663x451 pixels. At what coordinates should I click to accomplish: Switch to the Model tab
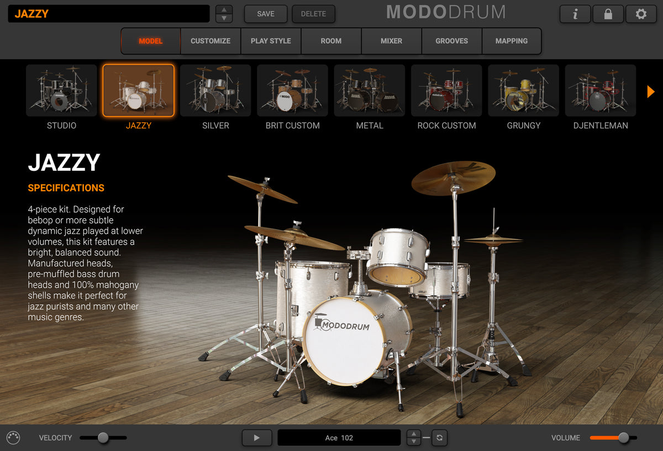click(x=151, y=41)
